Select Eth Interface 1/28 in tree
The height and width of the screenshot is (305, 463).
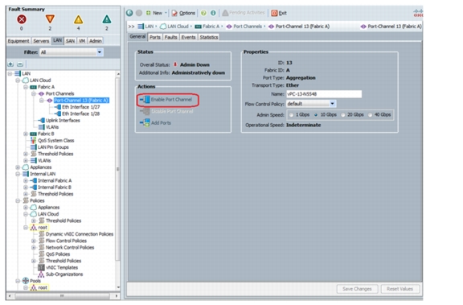80,113
